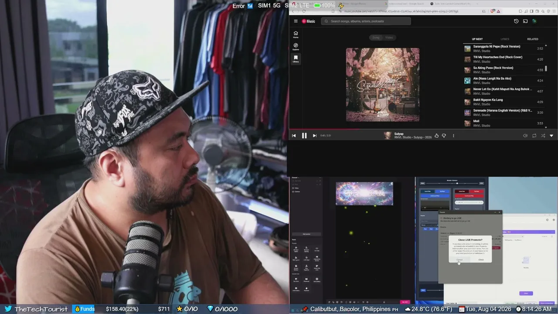Like the song Sulyap
The width and height of the screenshot is (558, 314).
click(x=436, y=136)
